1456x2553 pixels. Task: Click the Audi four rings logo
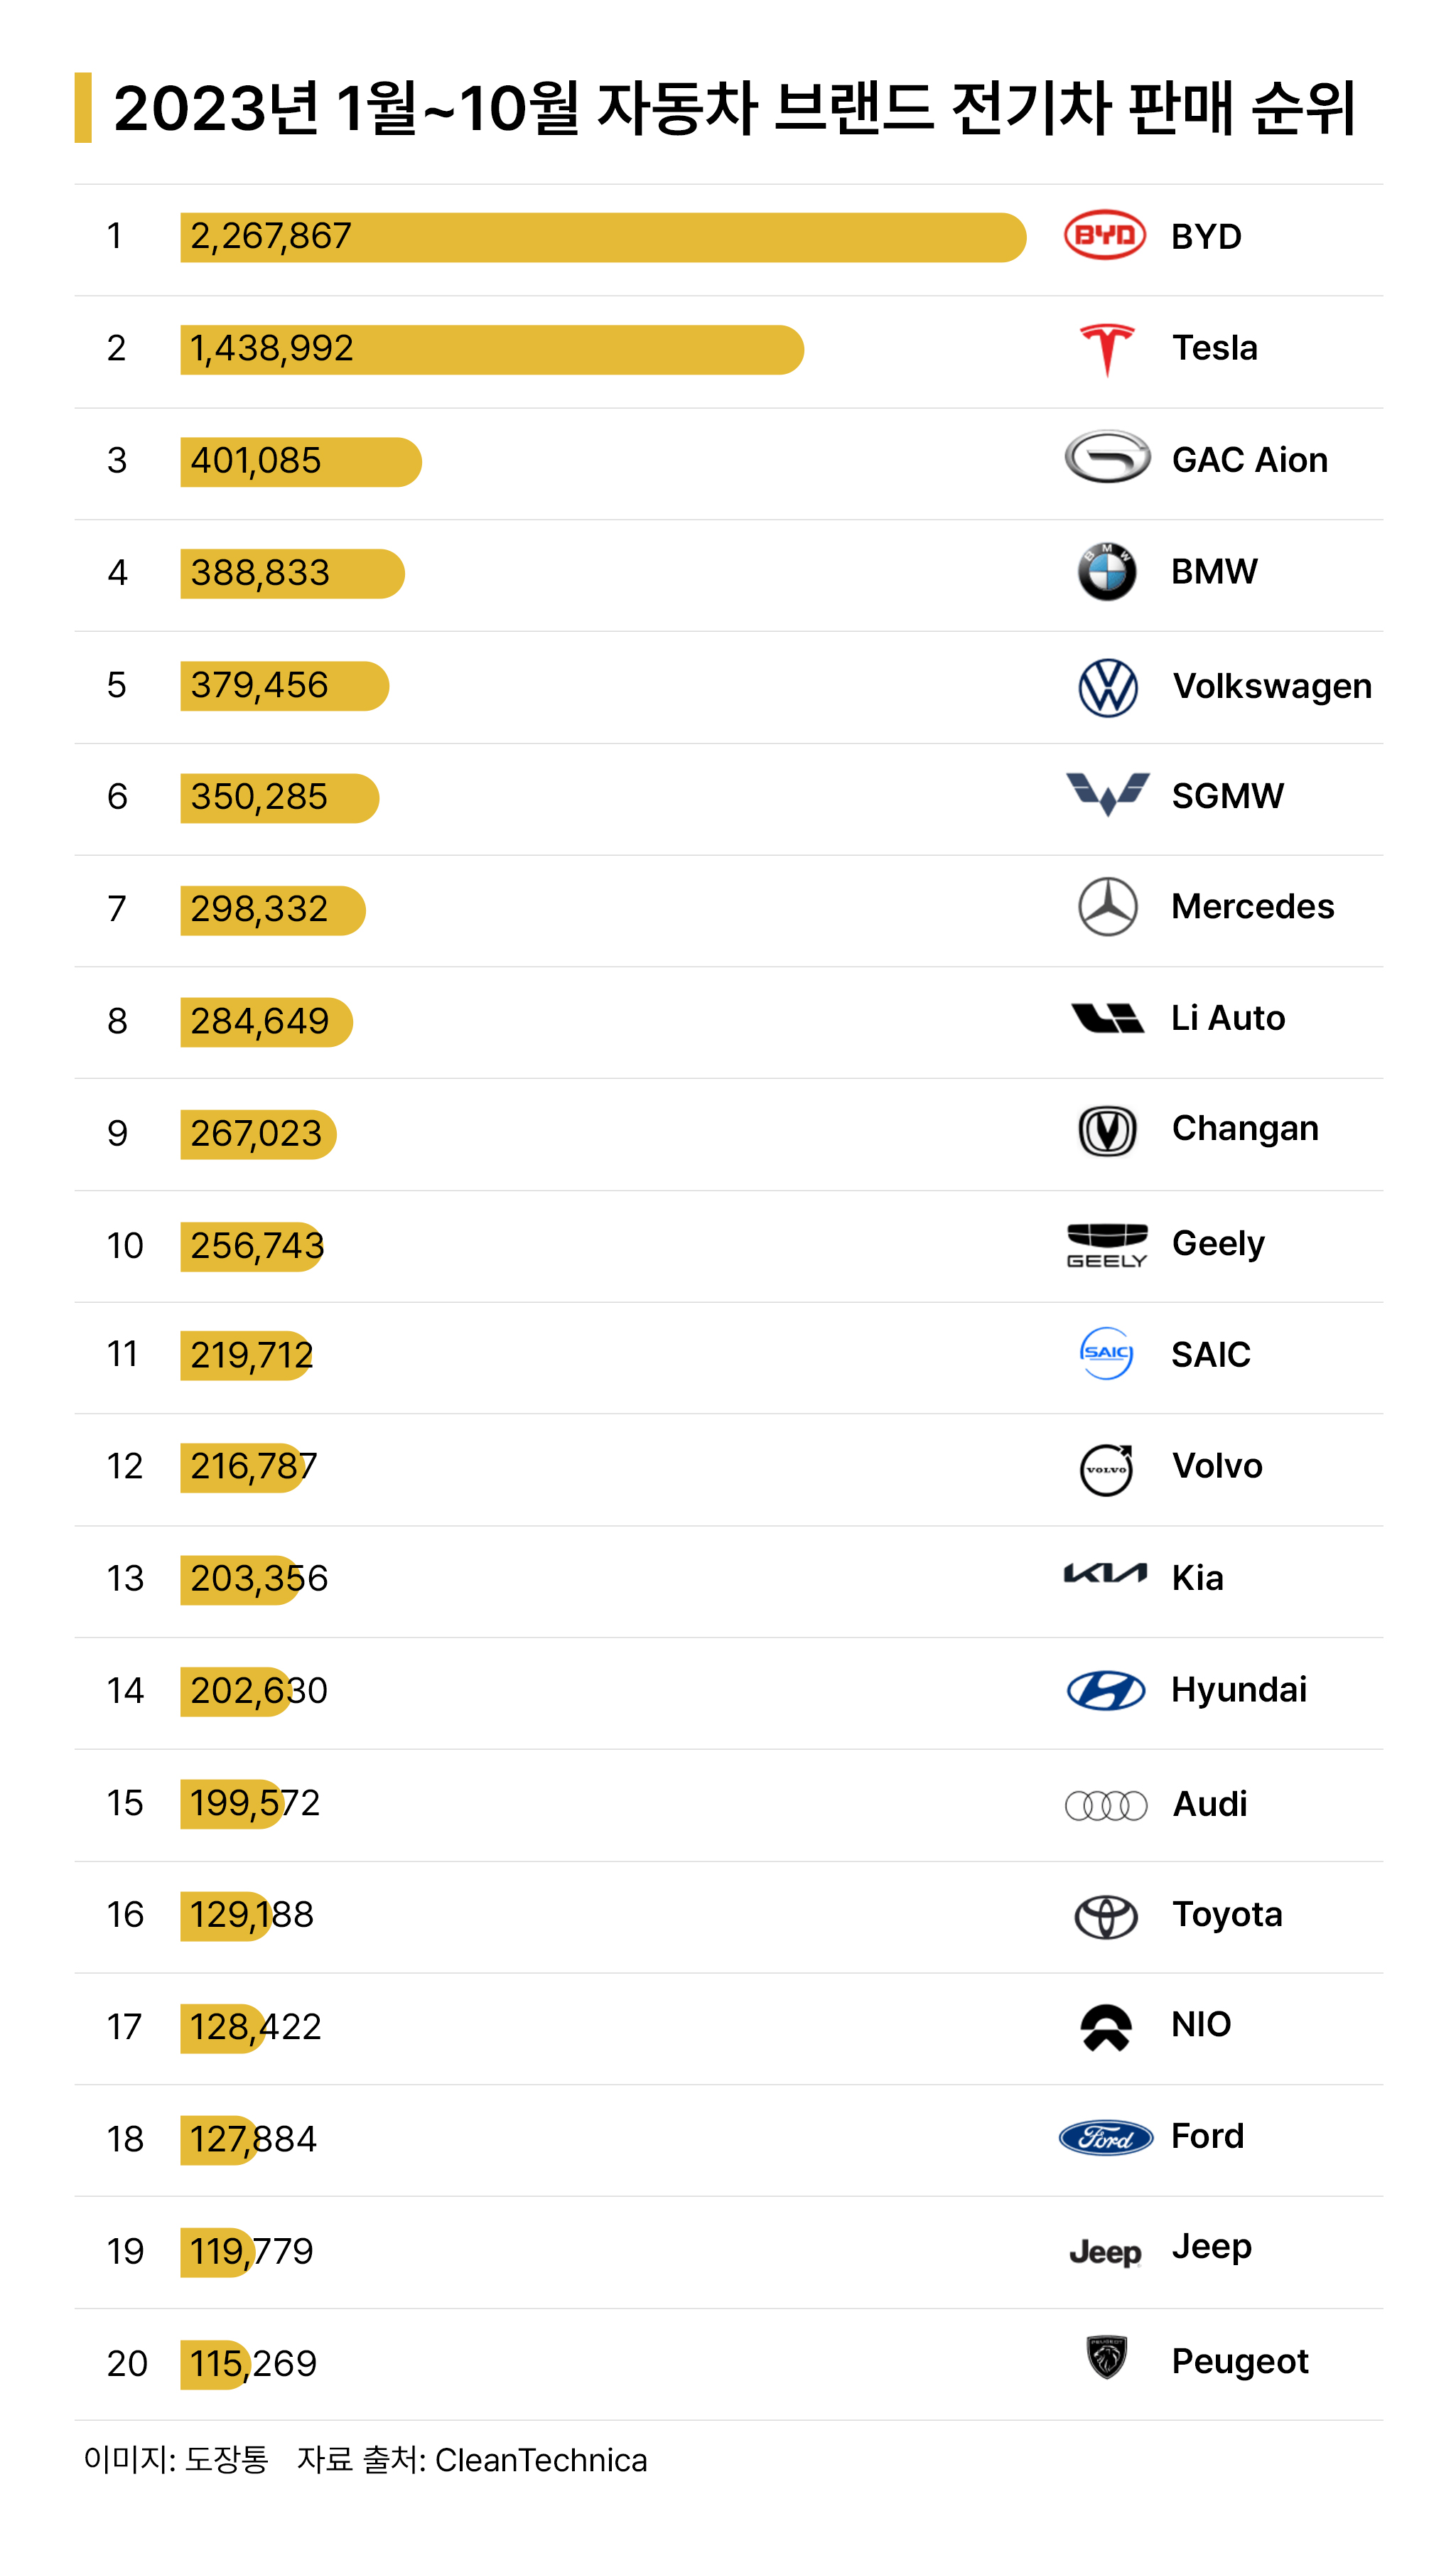point(1106,1805)
